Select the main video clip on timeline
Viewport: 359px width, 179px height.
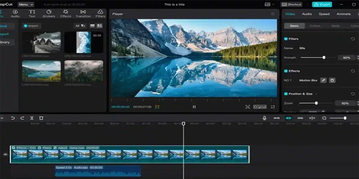(x=130, y=154)
